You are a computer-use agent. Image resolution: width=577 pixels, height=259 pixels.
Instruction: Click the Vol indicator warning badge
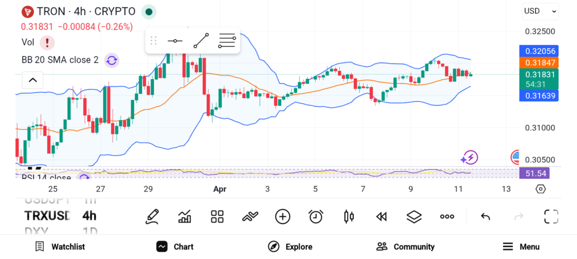tap(47, 42)
